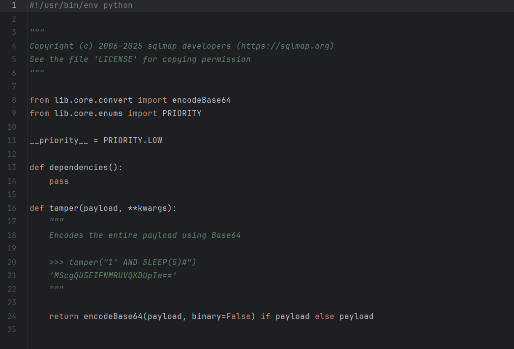514x349 pixels.
Task: Click the tamper function name in the def line
Action: [x=63, y=208]
